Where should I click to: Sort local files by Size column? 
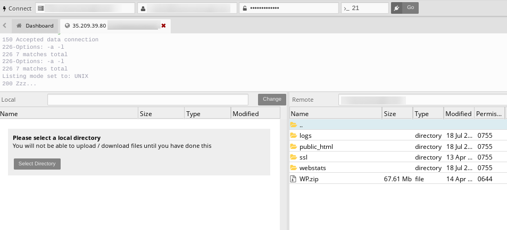(x=161, y=113)
